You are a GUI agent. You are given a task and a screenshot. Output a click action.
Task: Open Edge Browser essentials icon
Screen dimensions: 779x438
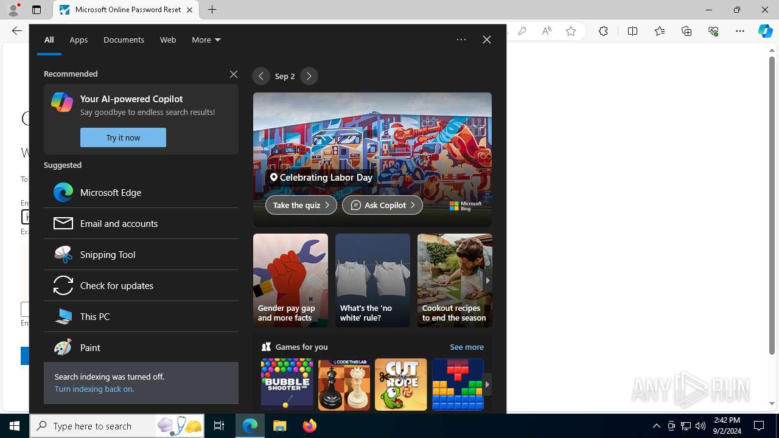tap(713, 31)
